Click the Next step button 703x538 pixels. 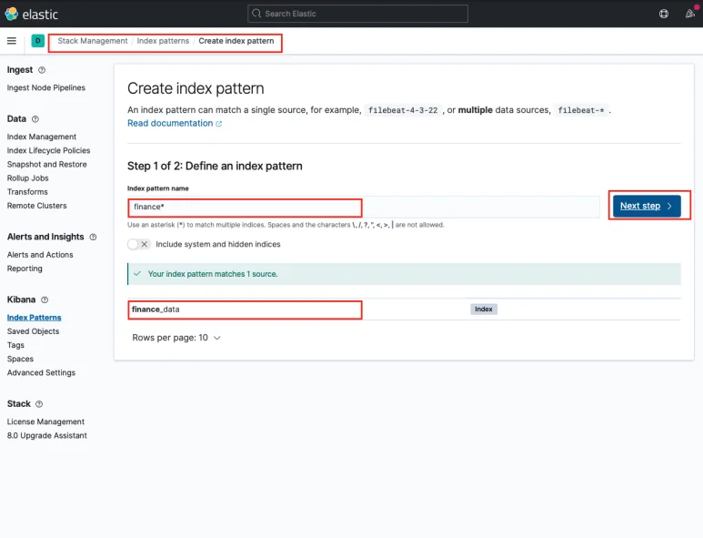pyautogui.click(x=646, y=206)
